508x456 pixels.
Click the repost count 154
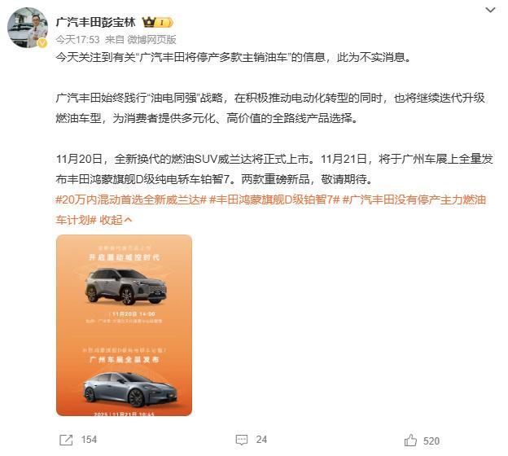click(89, 440)
